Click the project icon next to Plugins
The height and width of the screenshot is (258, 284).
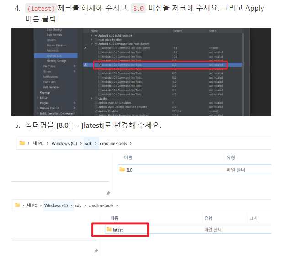coord(75,103)
